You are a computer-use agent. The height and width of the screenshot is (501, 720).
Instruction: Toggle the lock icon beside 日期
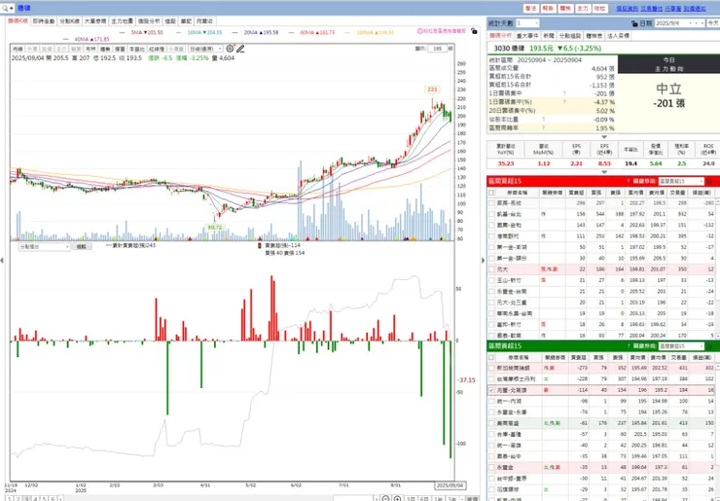634,23
